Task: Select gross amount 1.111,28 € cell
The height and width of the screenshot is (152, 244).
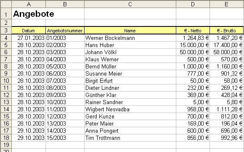Action: pos(227,109)
